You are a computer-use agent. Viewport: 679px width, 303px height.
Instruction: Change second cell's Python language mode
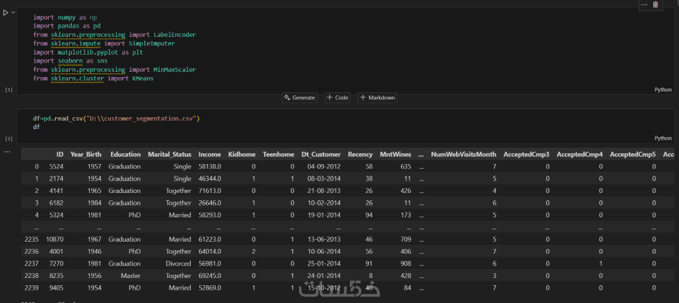pos(663,138)
